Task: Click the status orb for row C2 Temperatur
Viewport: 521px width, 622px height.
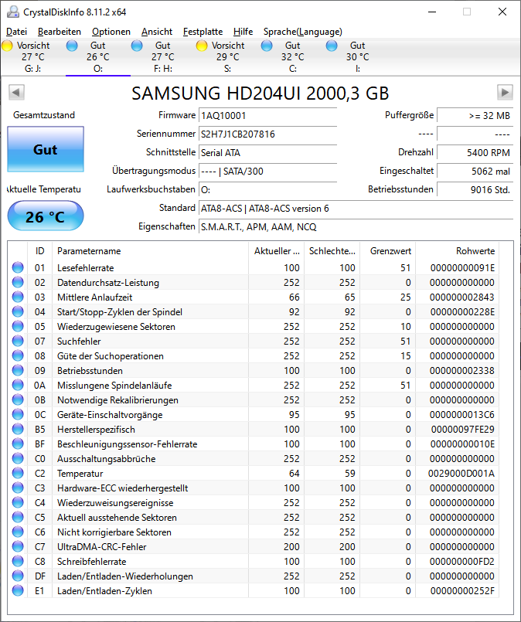Action: coord(18,473)
